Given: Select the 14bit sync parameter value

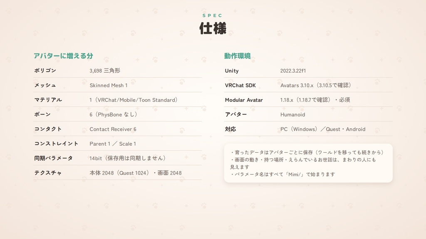Looking at the screenshot, I should coord(128,158).
